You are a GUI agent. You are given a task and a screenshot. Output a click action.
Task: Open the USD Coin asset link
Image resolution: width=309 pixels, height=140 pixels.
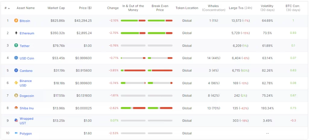pos(27,58)
